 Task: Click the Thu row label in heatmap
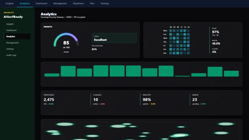(x=165, y=42)
